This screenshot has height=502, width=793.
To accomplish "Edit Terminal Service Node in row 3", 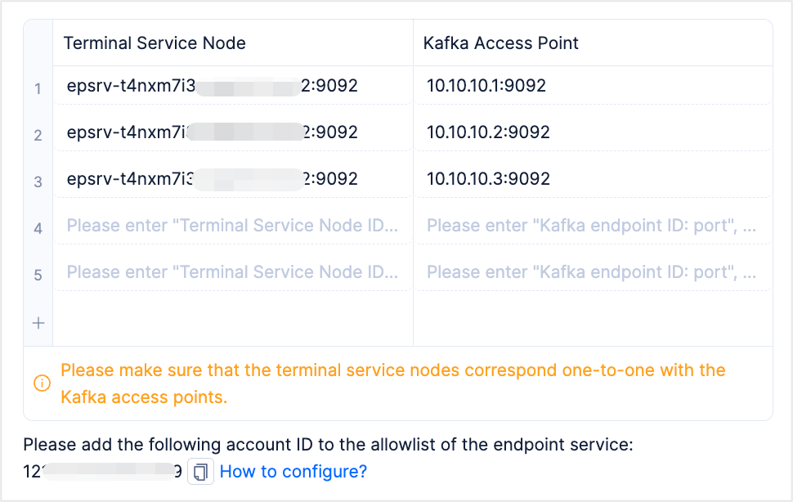I will pyautogui.click(x=232, y=179).
